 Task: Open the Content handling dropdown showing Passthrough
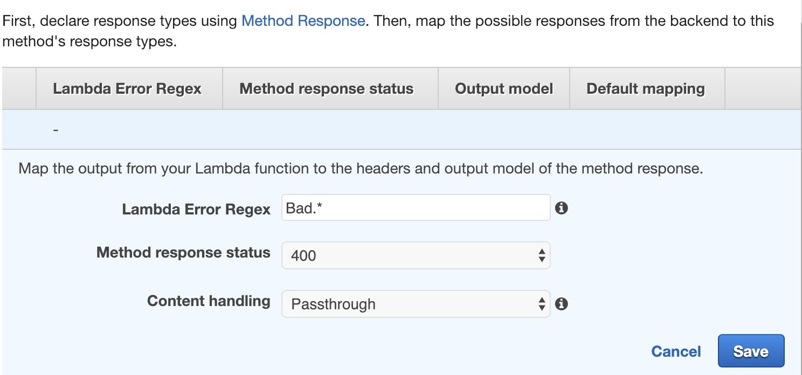click(x=416, y=304)
